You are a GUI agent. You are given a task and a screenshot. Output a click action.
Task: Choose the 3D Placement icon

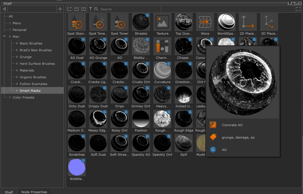269,22
